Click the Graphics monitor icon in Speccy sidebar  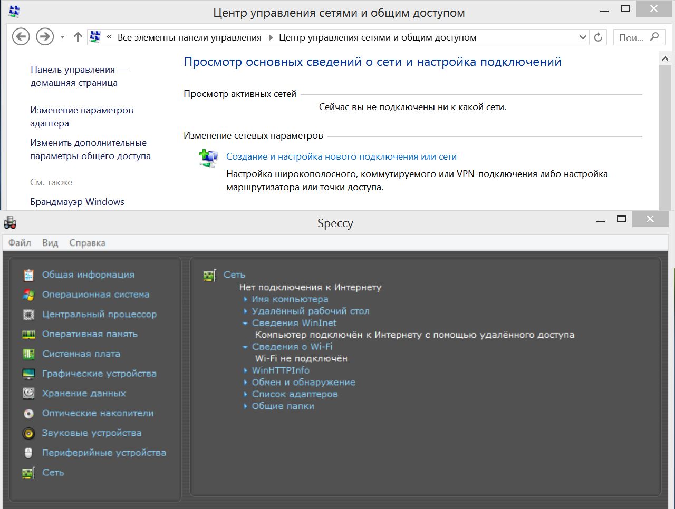point(28,374)
